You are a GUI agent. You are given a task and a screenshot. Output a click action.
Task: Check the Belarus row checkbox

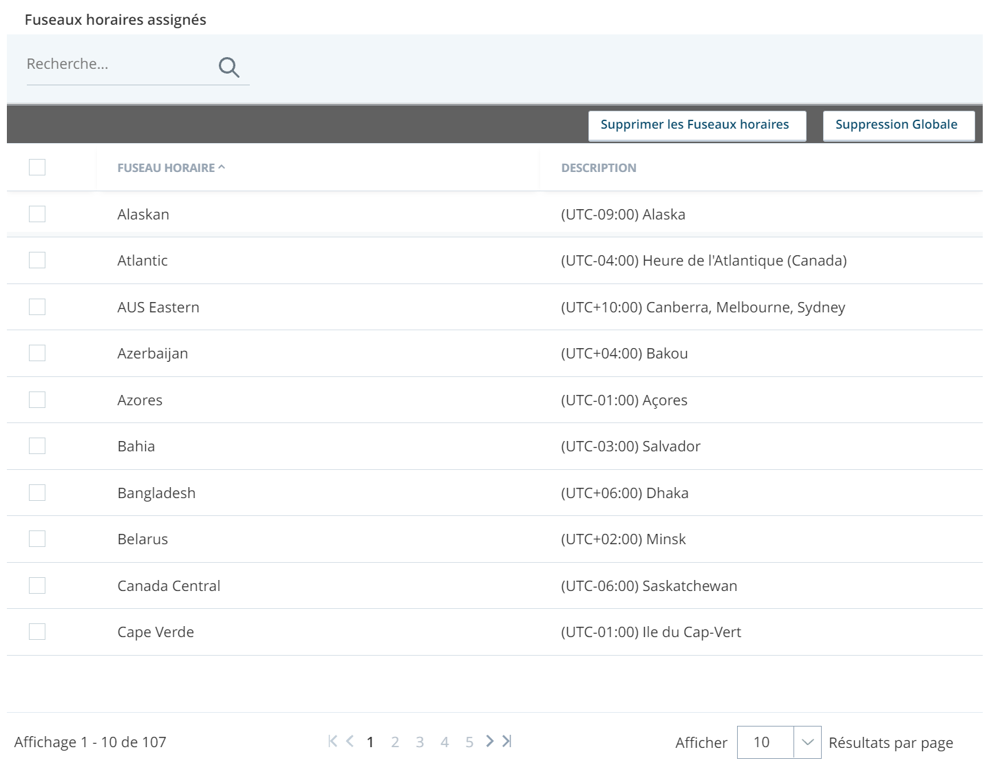[37, 539]
